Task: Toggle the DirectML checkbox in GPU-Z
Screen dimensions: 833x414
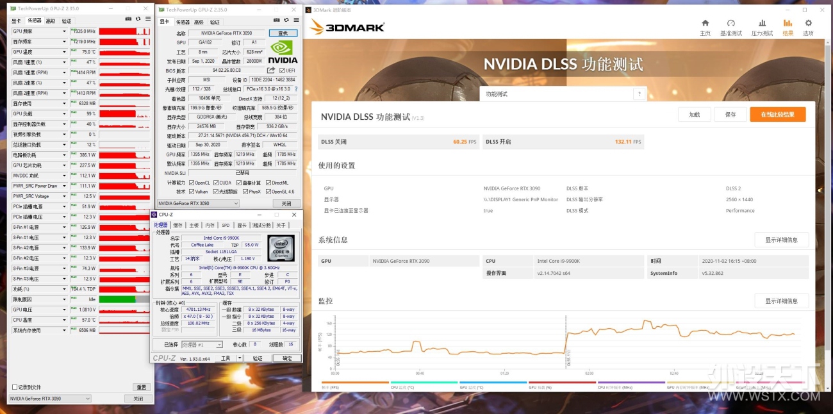Action: (268, 183)
